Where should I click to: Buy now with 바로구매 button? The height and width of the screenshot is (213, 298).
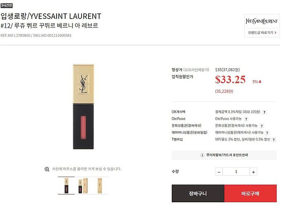click(x=250, y=193)
